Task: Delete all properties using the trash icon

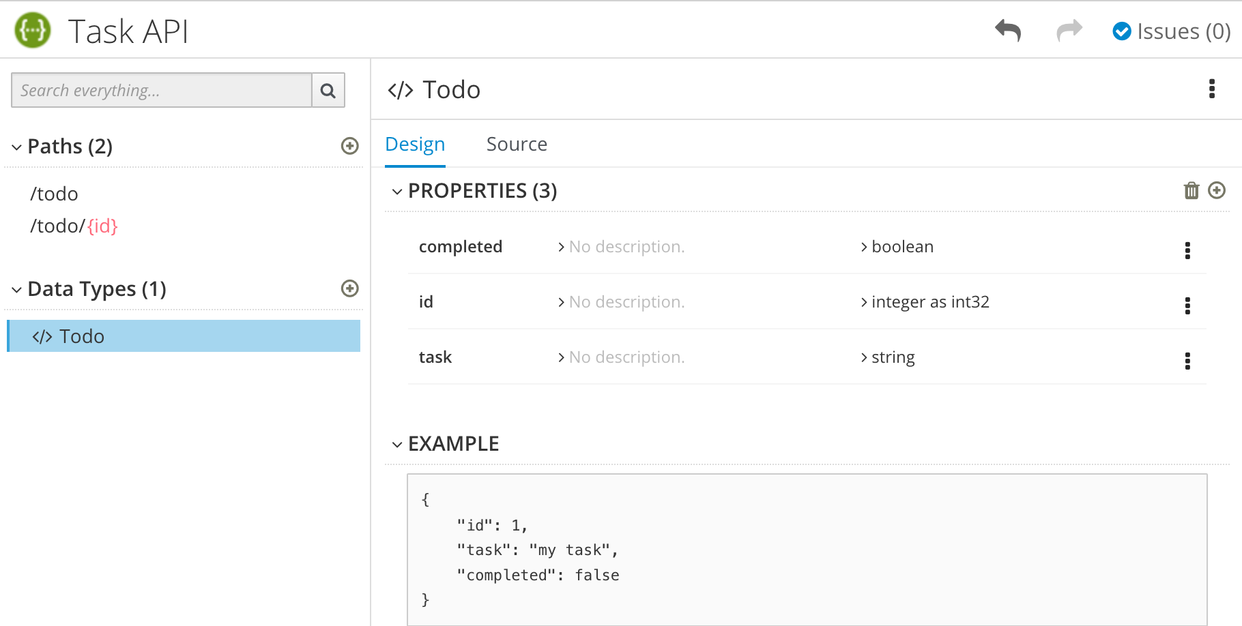Action: (x=1191, y=191)
